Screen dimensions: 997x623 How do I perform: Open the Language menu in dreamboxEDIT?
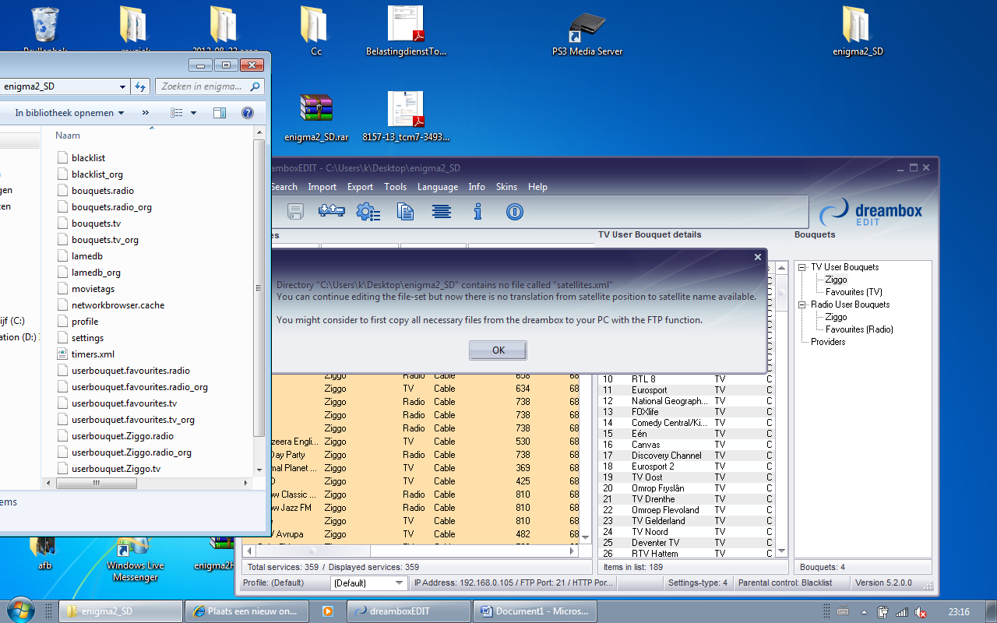(438, 187)
